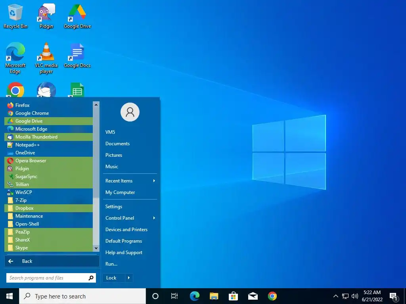The height and width of the screenshot is (304, 406).
Task: Select the Google Sheets desktop icon
Action: (x=77, y=90)
